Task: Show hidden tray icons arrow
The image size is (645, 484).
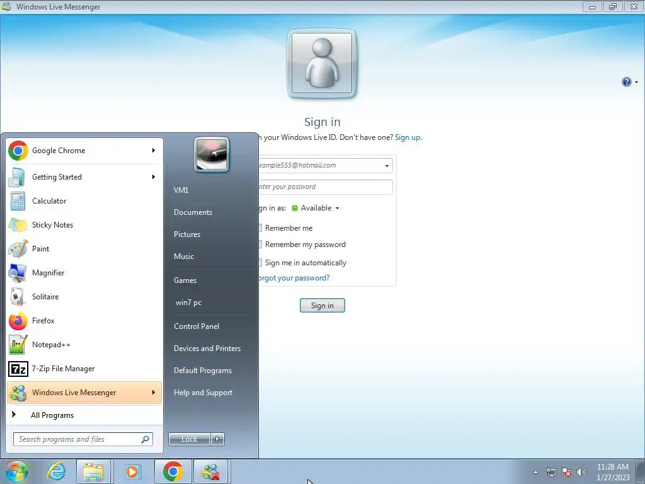Action: point(535,472)
